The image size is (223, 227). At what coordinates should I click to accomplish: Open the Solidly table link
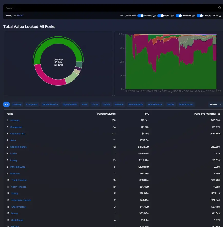point(15,194)
